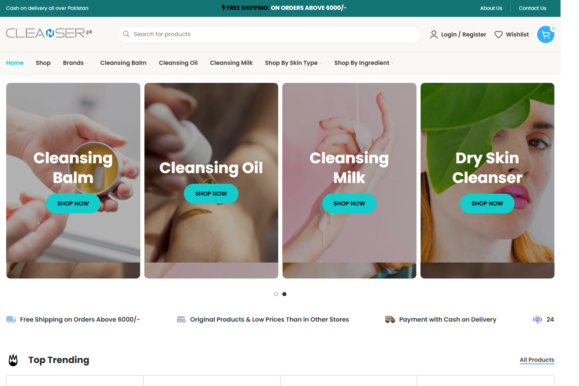Expand the Brands dropdown menu
Image resolution: width=579 pixels, height=386 pixels.
tap(76, 63)
